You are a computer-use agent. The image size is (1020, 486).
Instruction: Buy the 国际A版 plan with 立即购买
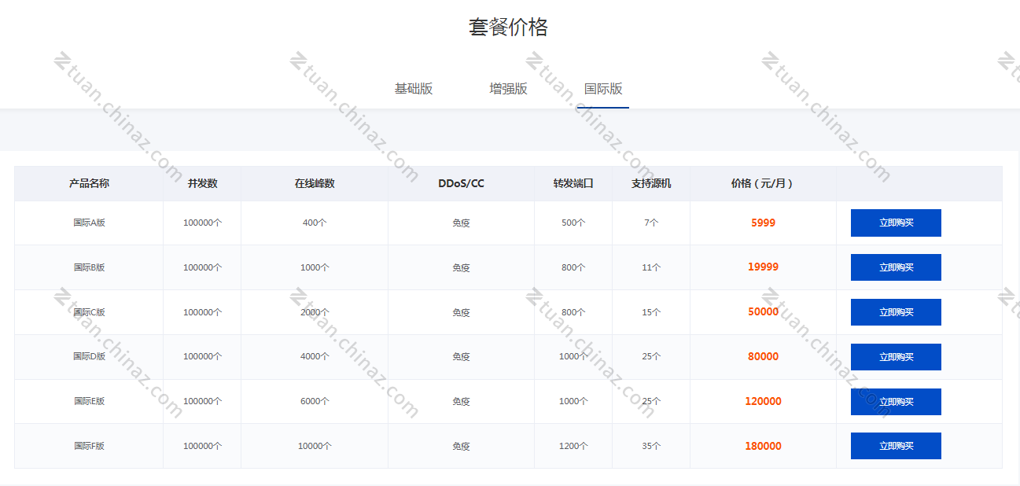point(896,223)
